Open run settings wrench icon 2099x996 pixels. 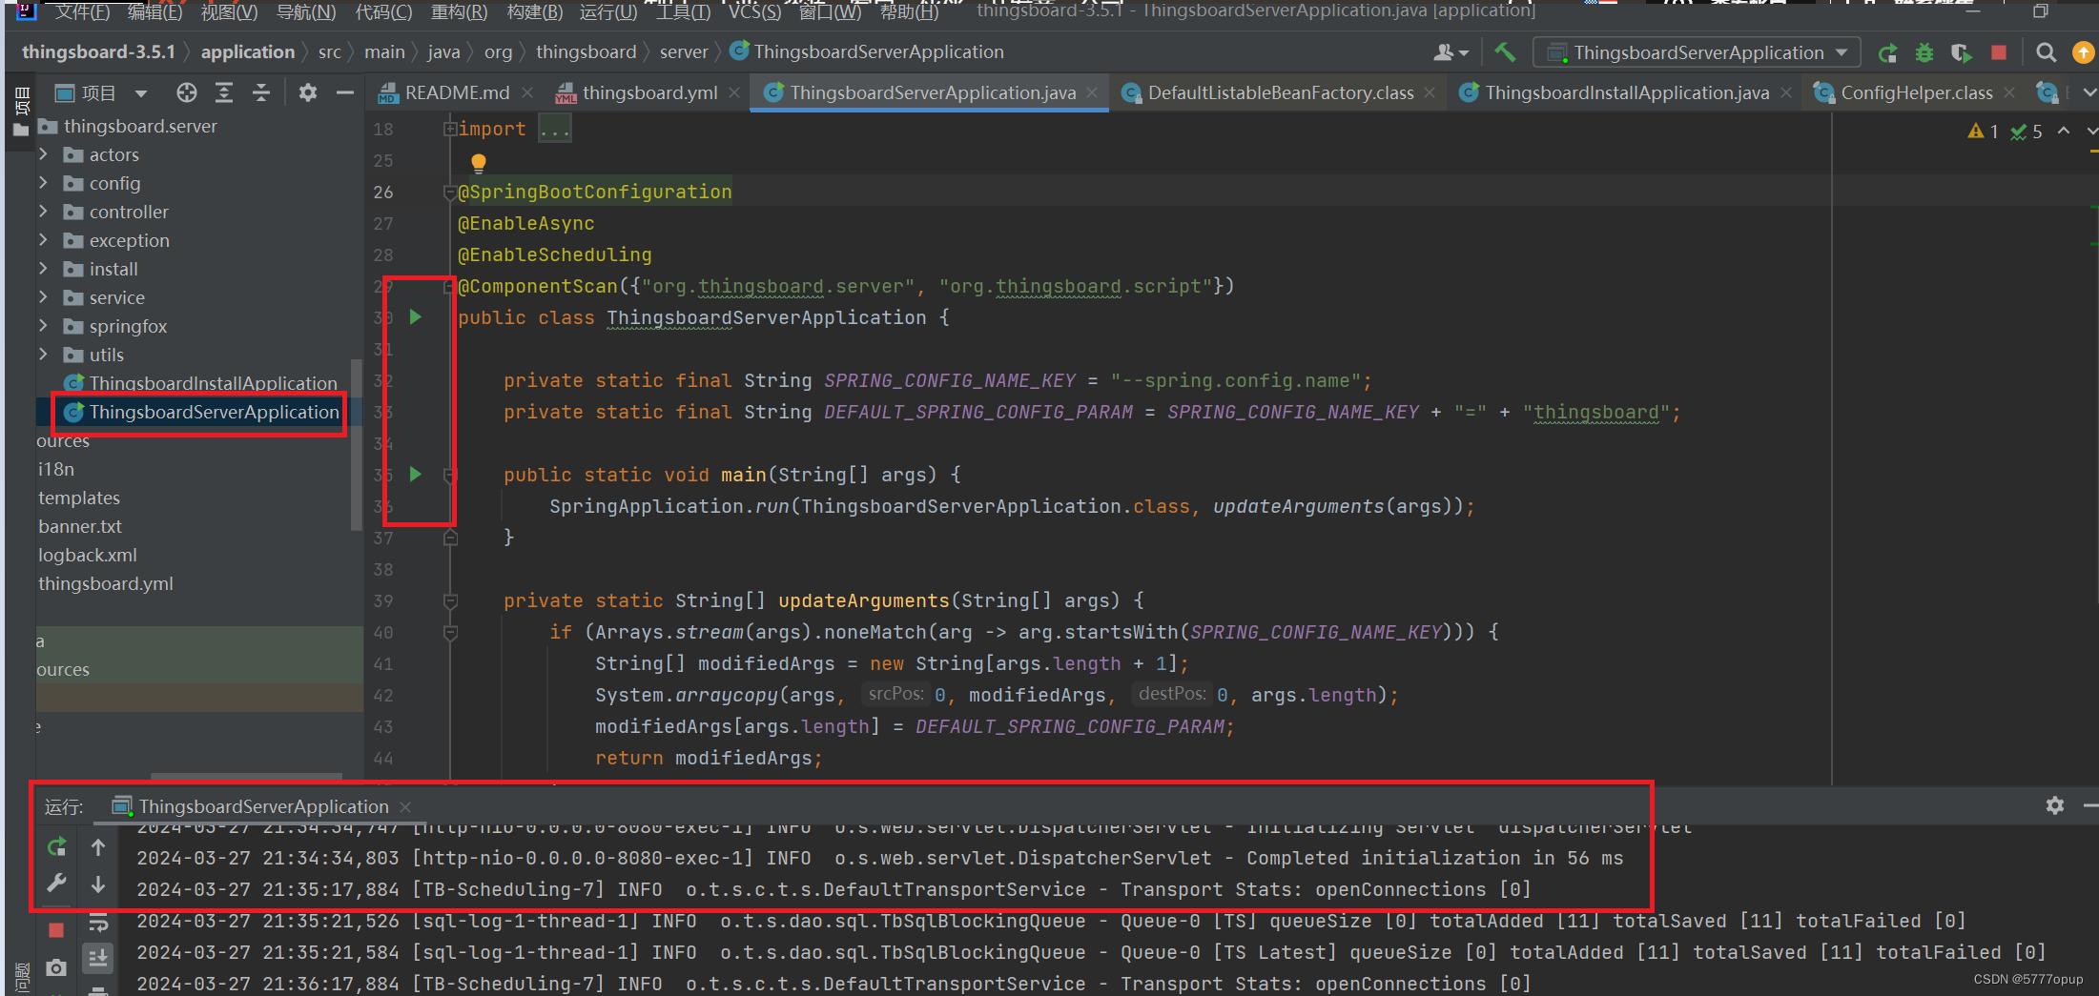pos(56,884)
